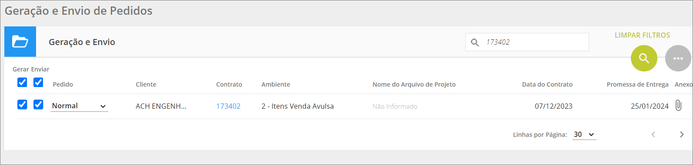Expand the Linhas por Página dropdown
This screenshot has height=165, width=693.
[584, 134]
